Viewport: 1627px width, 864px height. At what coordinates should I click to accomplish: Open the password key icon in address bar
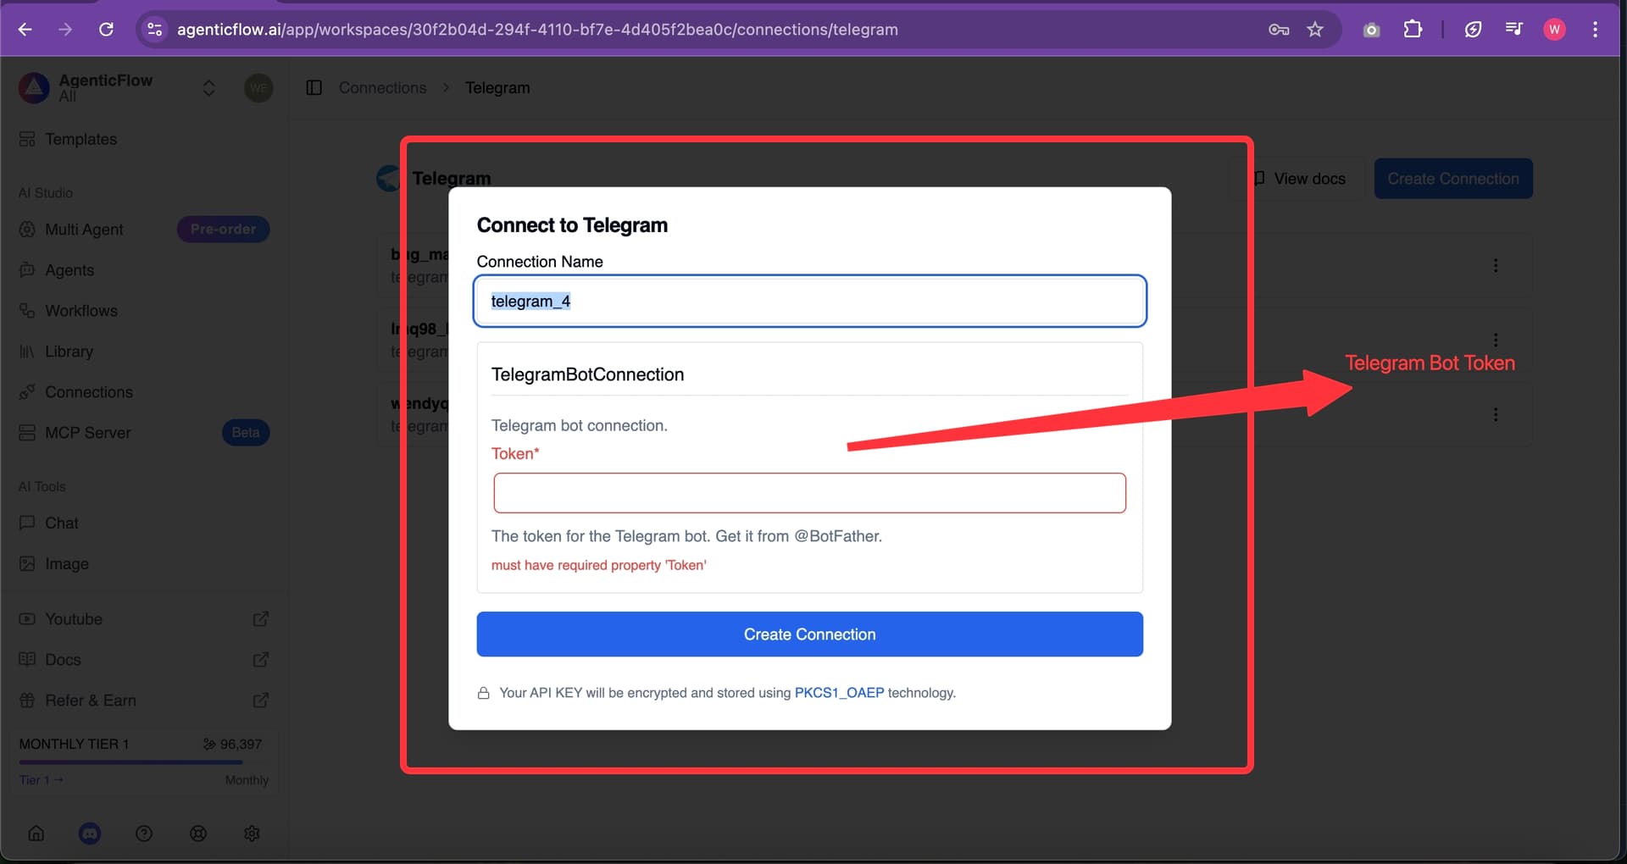pyautogui.click(x=1279, y=30)
